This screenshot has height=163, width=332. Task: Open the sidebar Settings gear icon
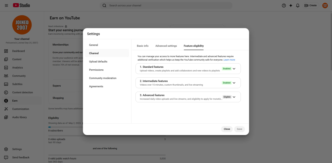[6, 149]
